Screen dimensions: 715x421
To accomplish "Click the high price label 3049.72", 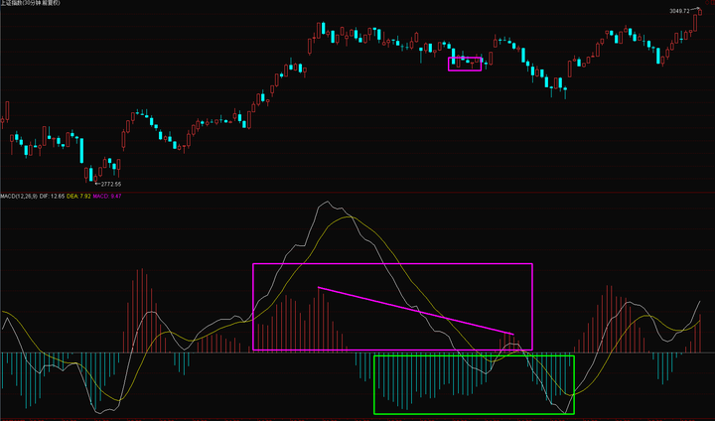I will (679, 11).
